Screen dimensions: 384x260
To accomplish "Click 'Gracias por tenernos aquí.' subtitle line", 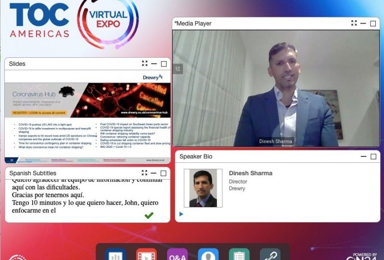I will pos(48,195).
